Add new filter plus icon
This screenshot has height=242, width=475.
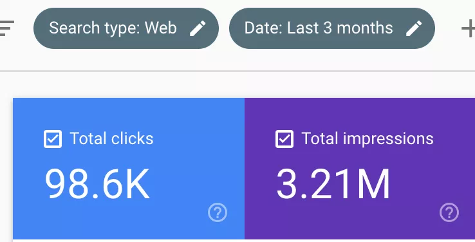pyautogui.click(x=469, y=28)
